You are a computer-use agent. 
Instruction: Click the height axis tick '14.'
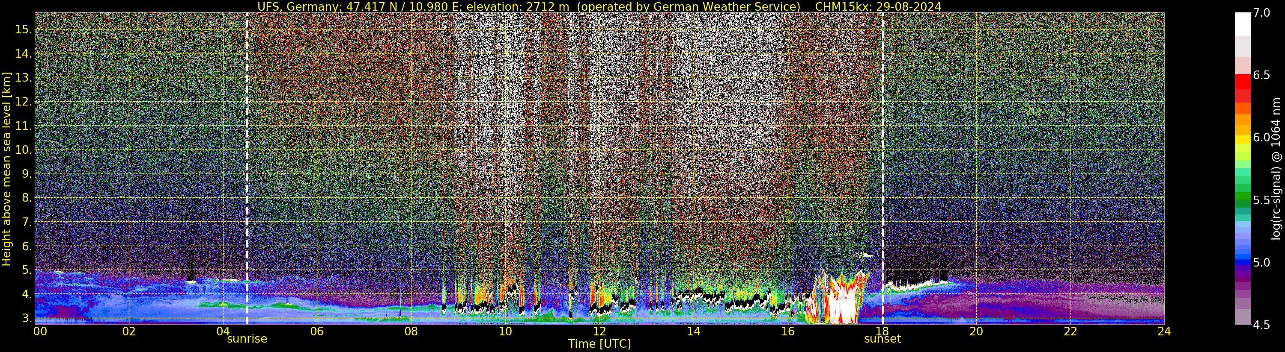pyautogui.click(x=24, y=54)
